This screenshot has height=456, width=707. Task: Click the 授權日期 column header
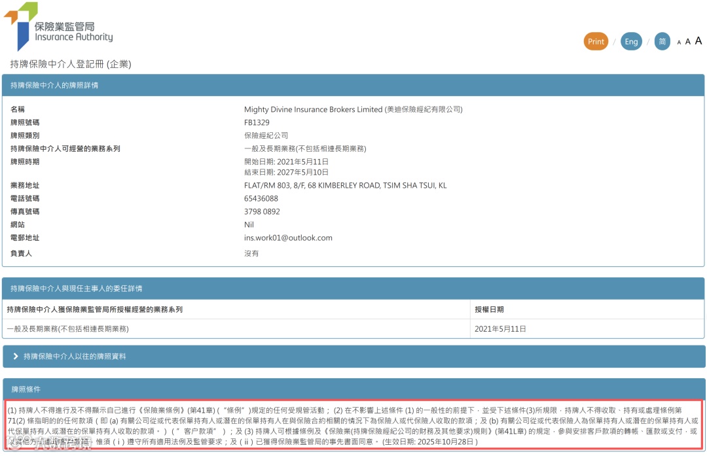pyautogui.click(x=489, y=309)
